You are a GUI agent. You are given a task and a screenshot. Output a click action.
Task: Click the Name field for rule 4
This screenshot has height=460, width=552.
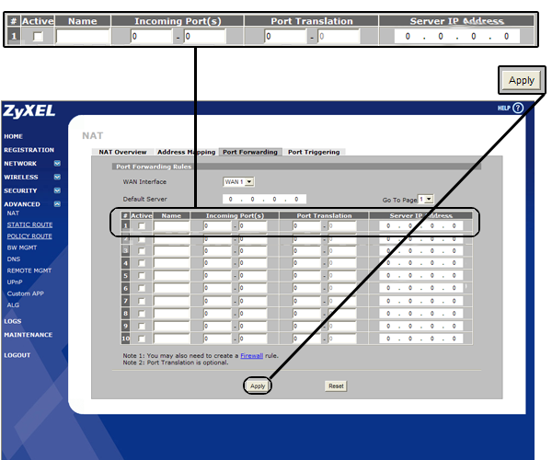[x=171, y=263]
